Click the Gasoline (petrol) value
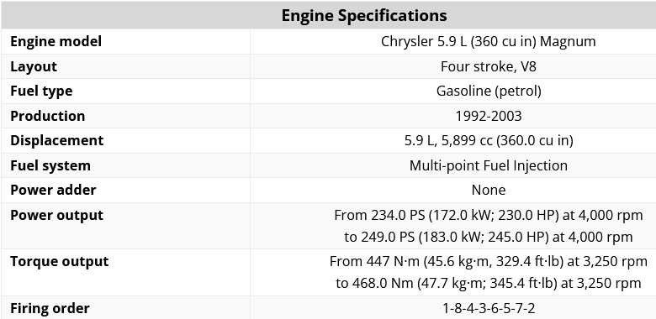The width and height of the screenshot is (656, 319). pyautogui.click(x=489, y=91)
